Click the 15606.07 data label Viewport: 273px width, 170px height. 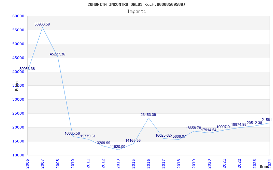178,137
